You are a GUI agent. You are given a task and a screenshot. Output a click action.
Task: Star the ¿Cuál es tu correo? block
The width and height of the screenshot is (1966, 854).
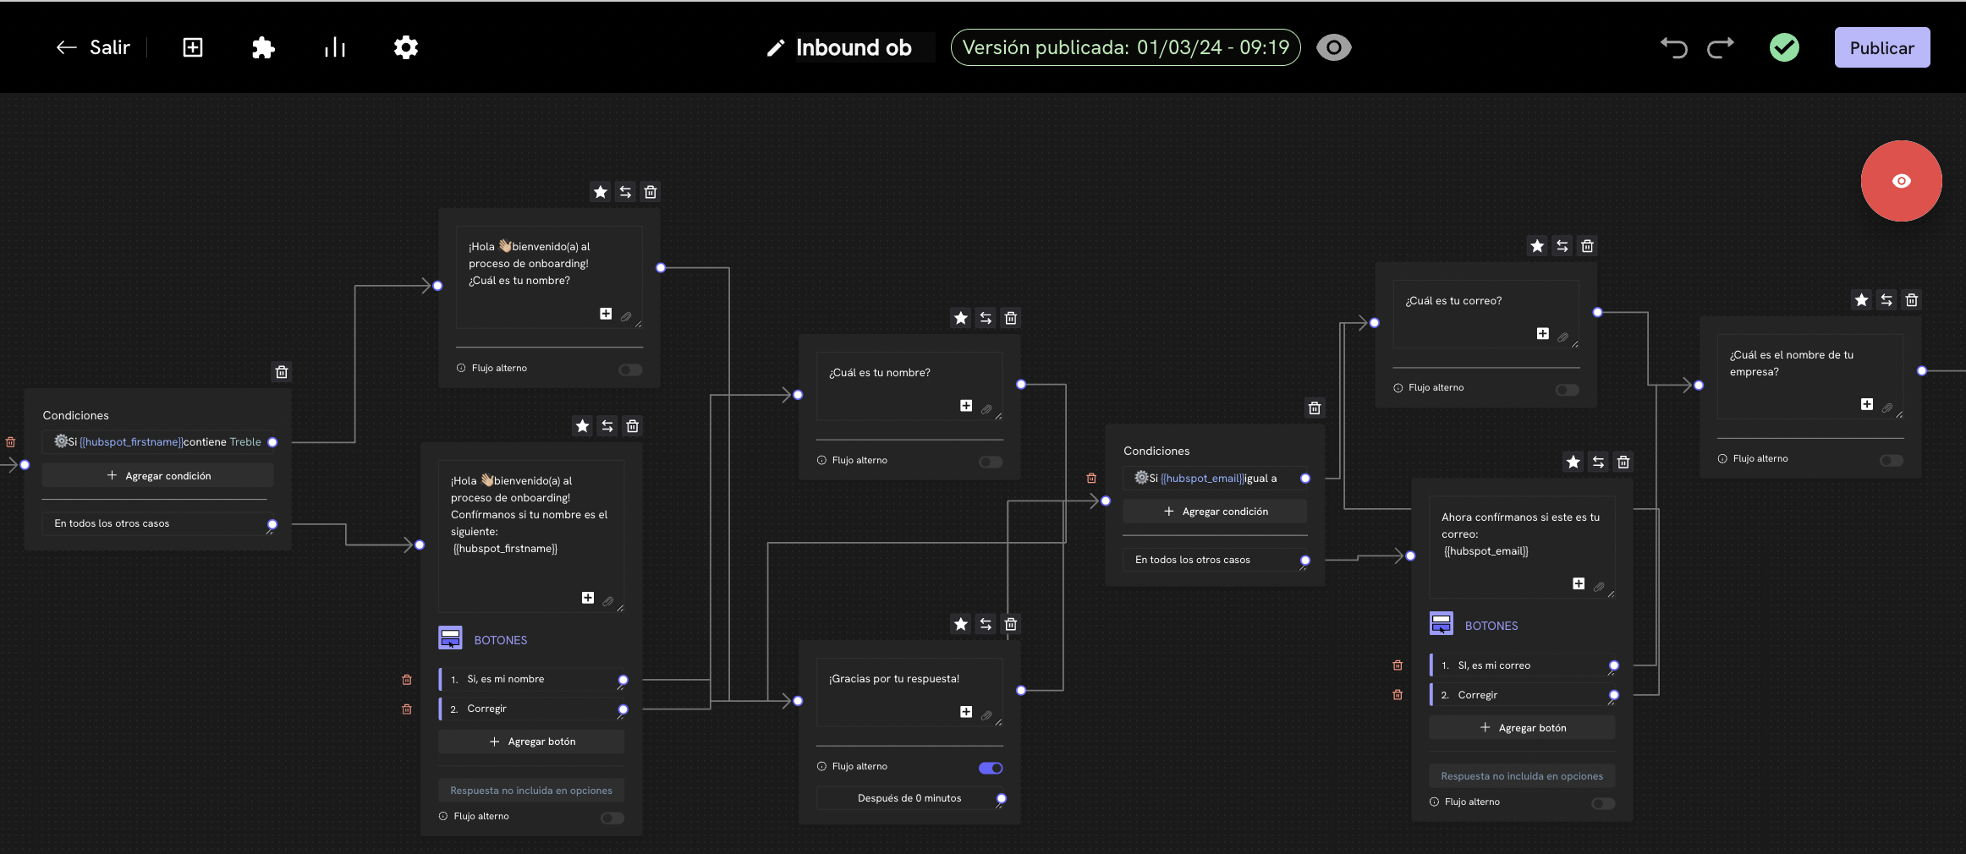pyautogui.click(x=1537, y=246)
